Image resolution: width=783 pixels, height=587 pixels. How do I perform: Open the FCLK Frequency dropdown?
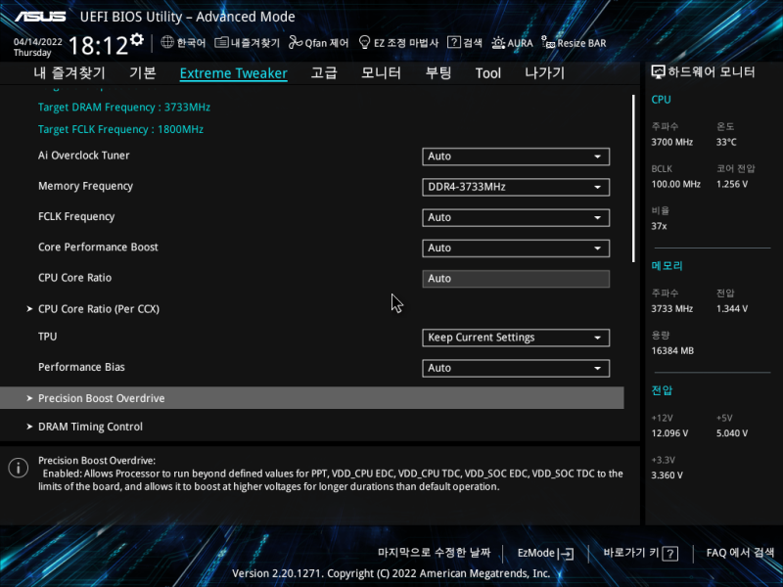pos(516,217)
